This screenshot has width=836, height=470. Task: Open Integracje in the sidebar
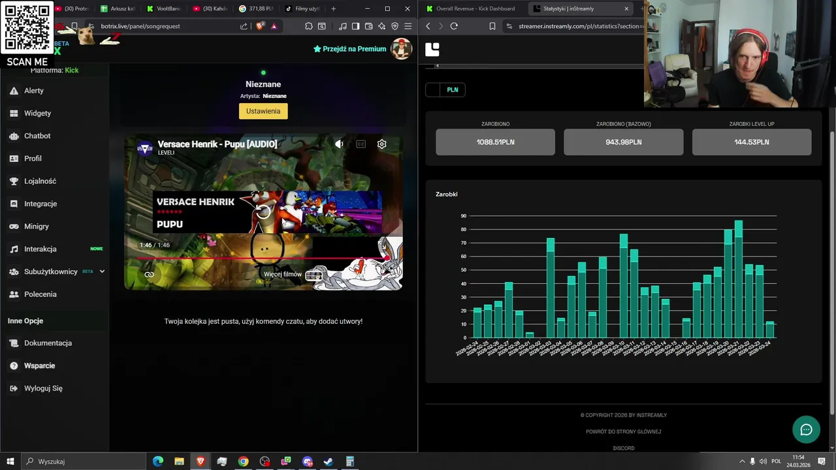point(54,204)
